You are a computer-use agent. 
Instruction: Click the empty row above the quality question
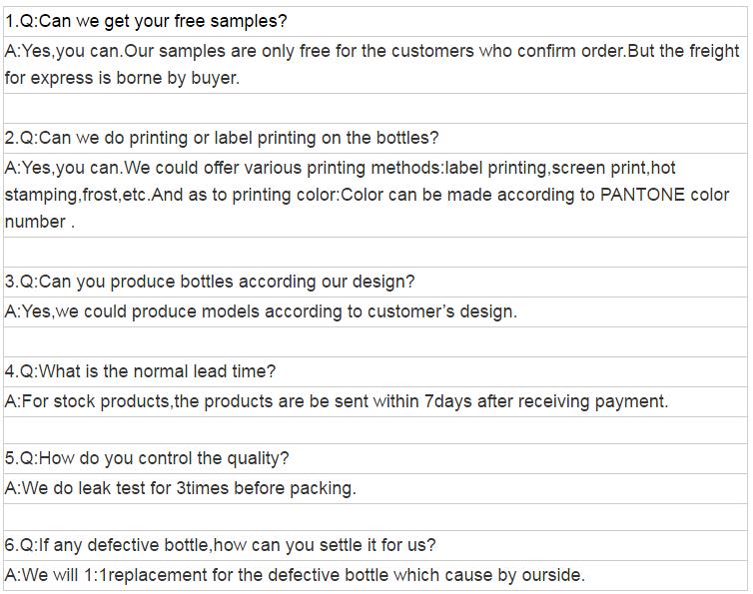point(376,430)
